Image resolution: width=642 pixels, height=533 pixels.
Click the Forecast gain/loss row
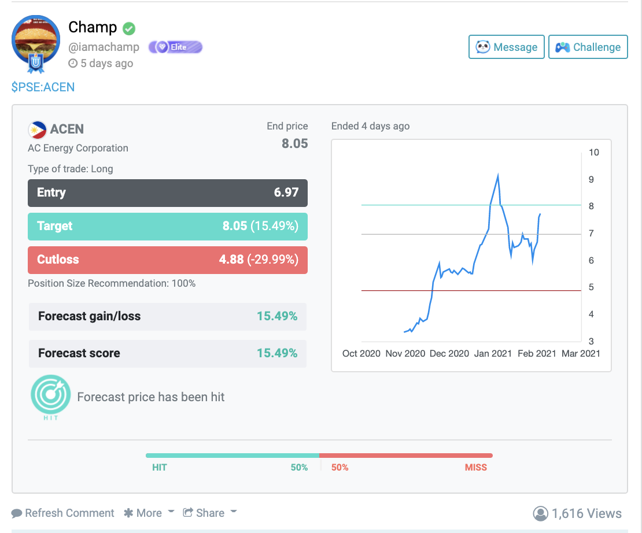[168, 316]
